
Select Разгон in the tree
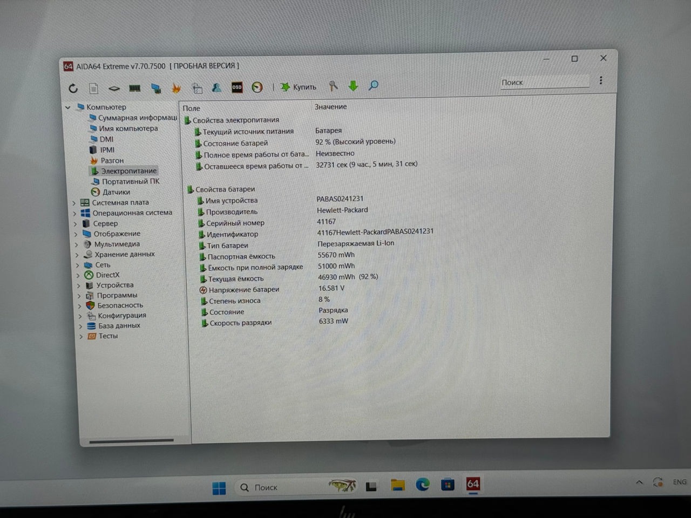point(107,160)
